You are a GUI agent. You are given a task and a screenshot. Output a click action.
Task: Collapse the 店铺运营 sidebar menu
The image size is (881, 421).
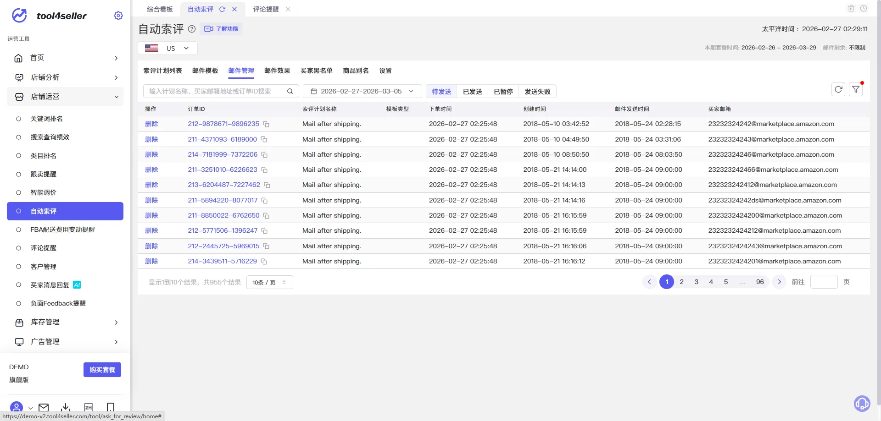click(65, 97)
